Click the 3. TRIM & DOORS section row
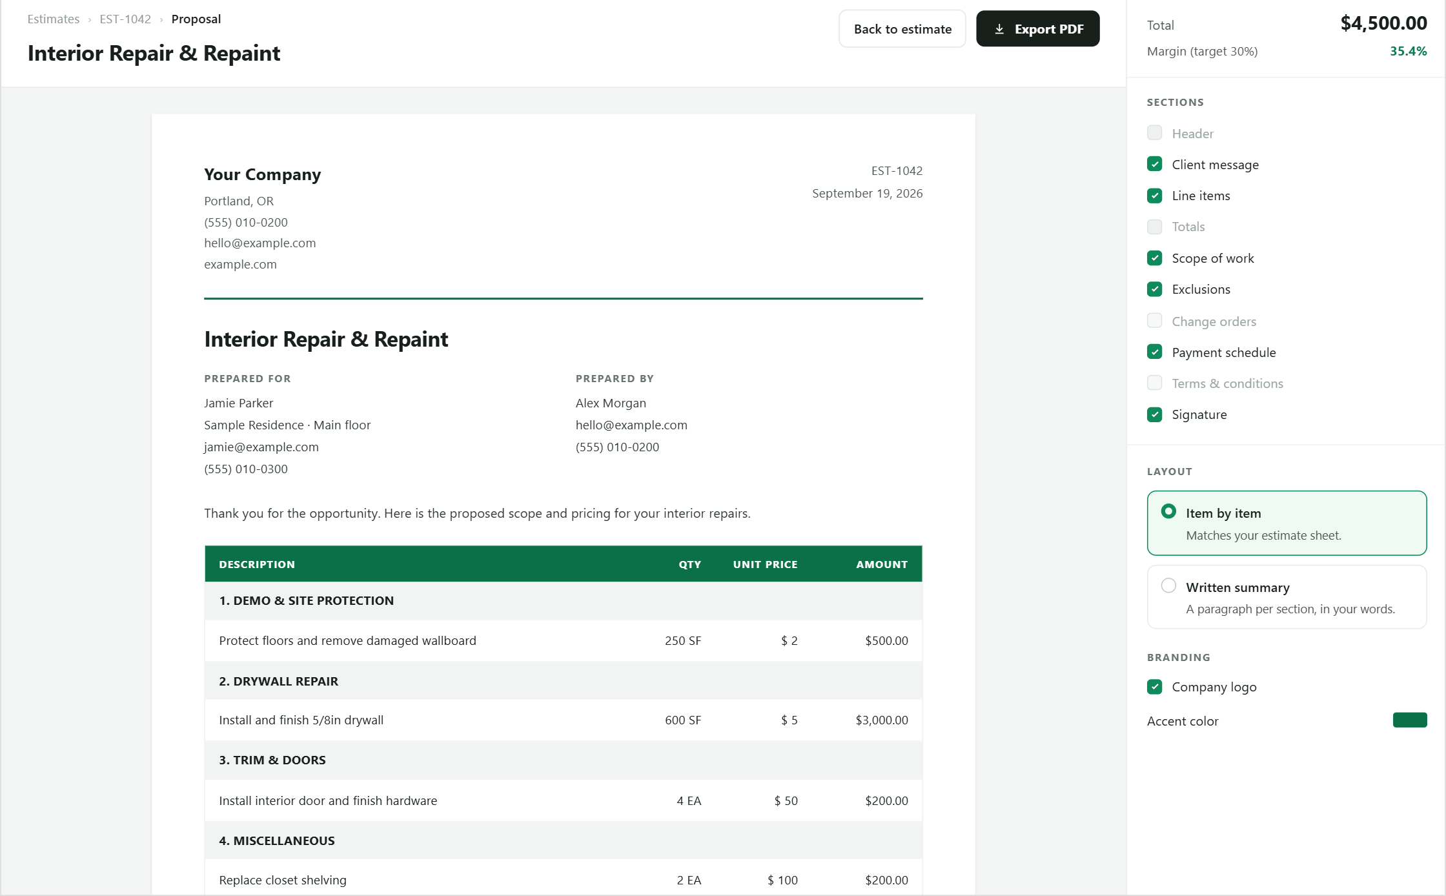This screenshot has height=896, width=1446. coord(564,760)
